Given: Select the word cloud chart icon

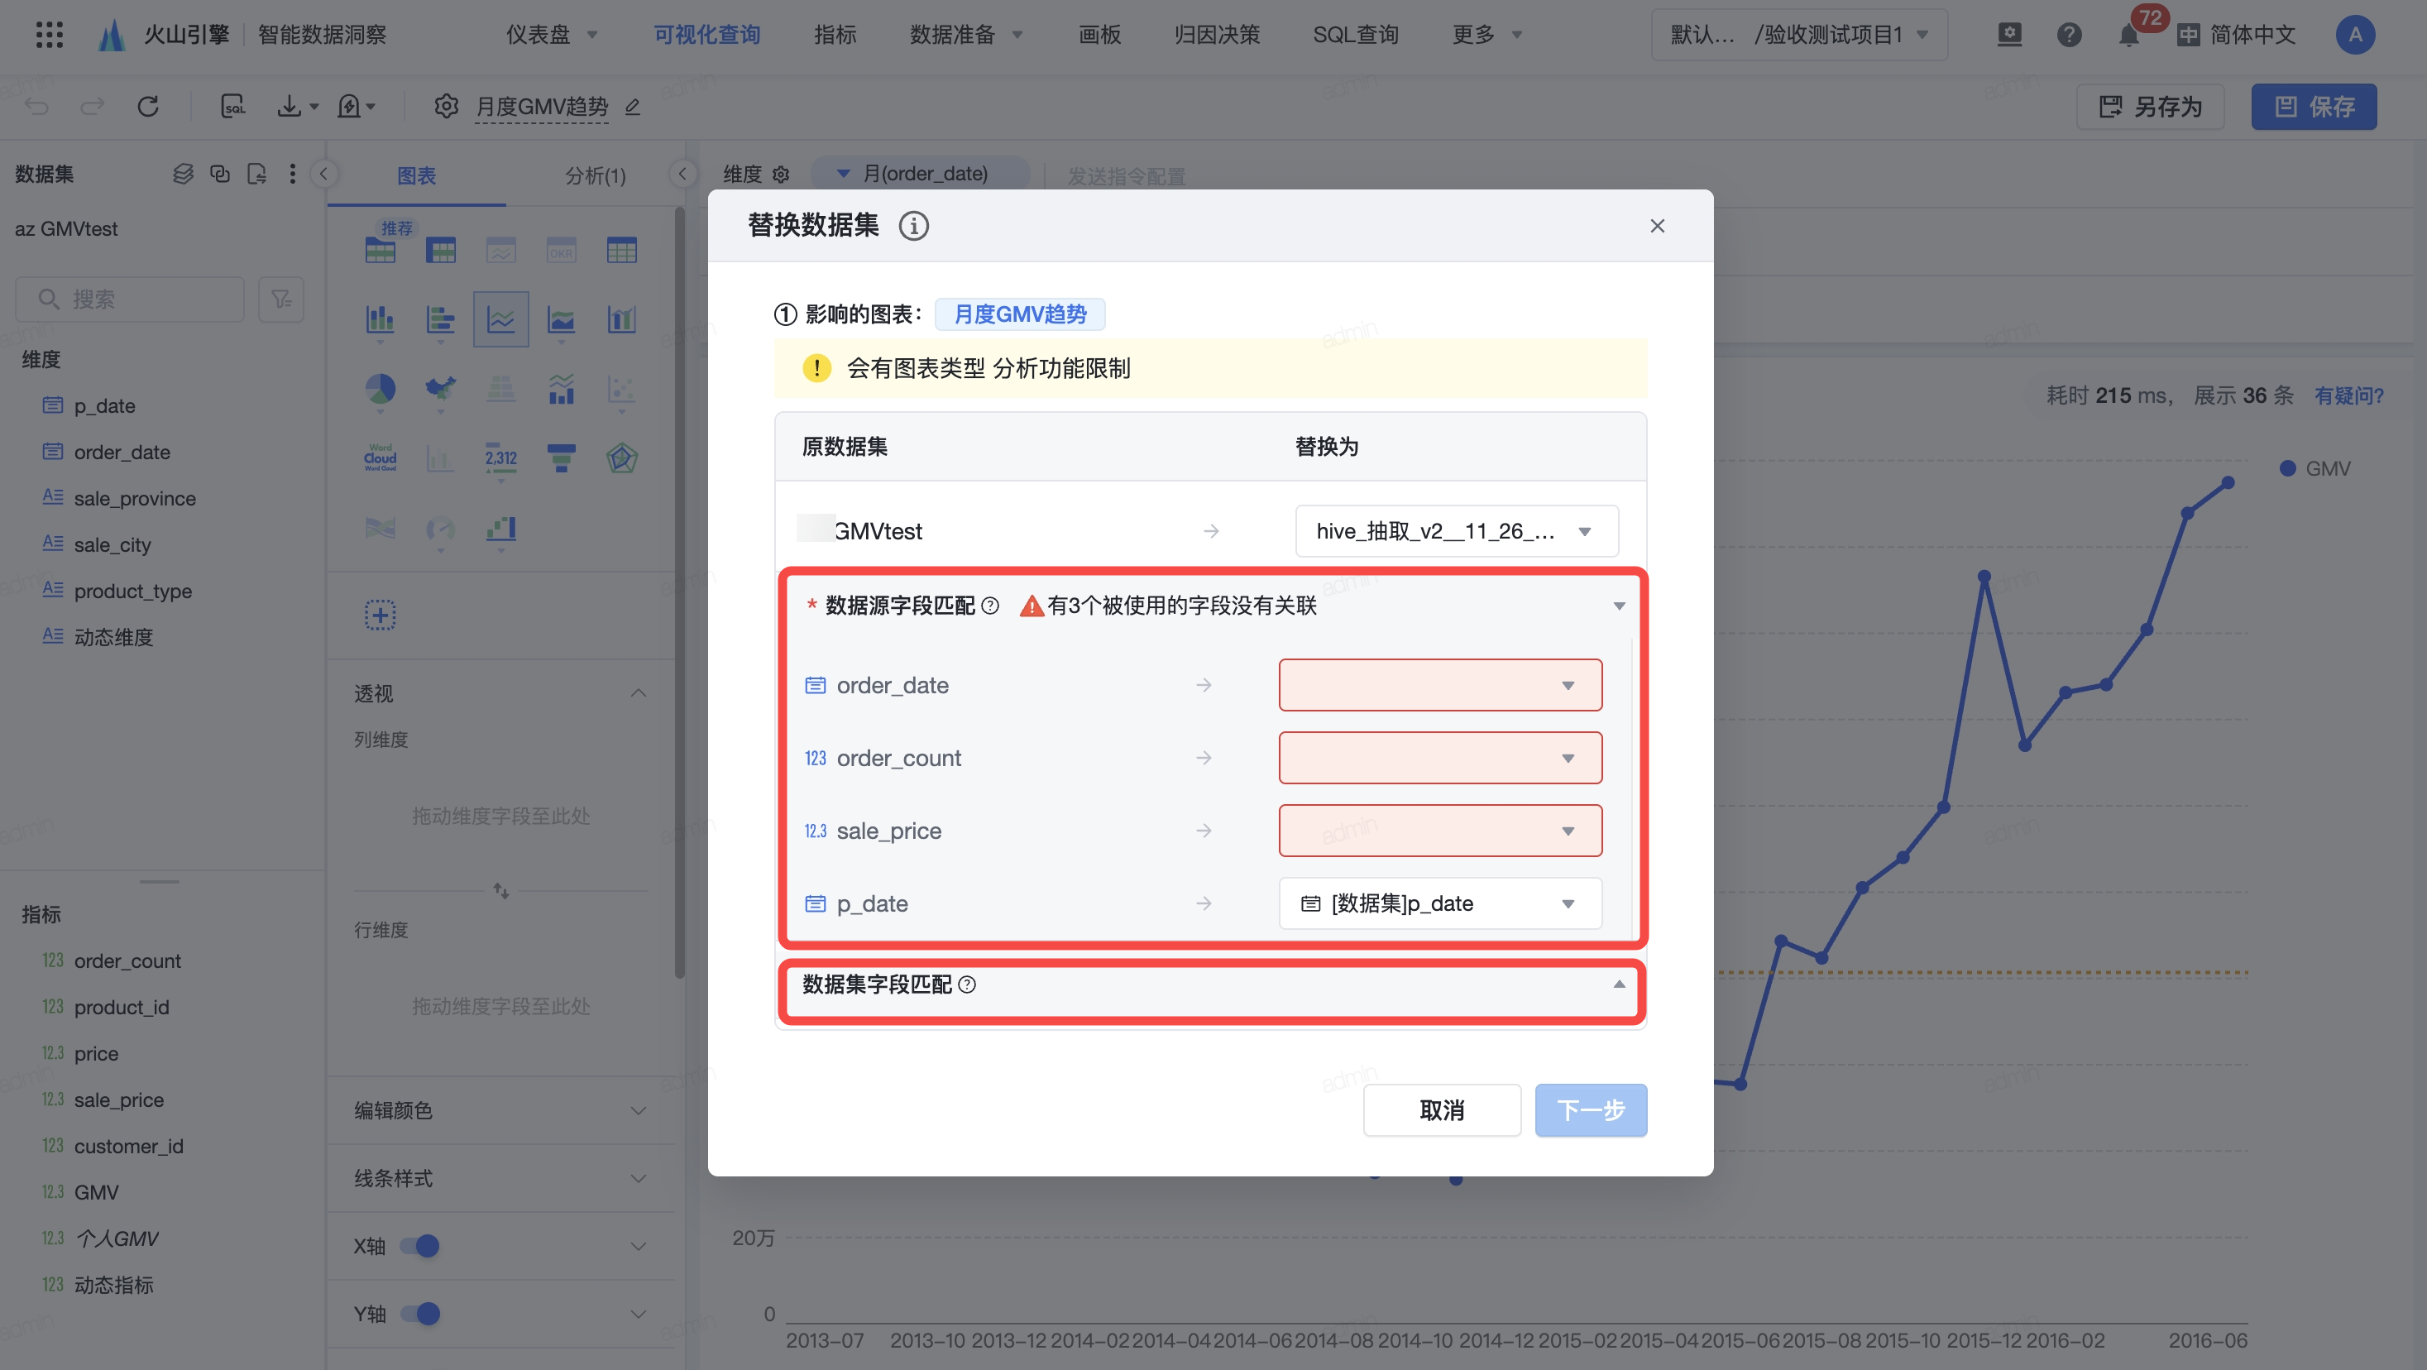Looking at the screenshot, I should [380, 458].
